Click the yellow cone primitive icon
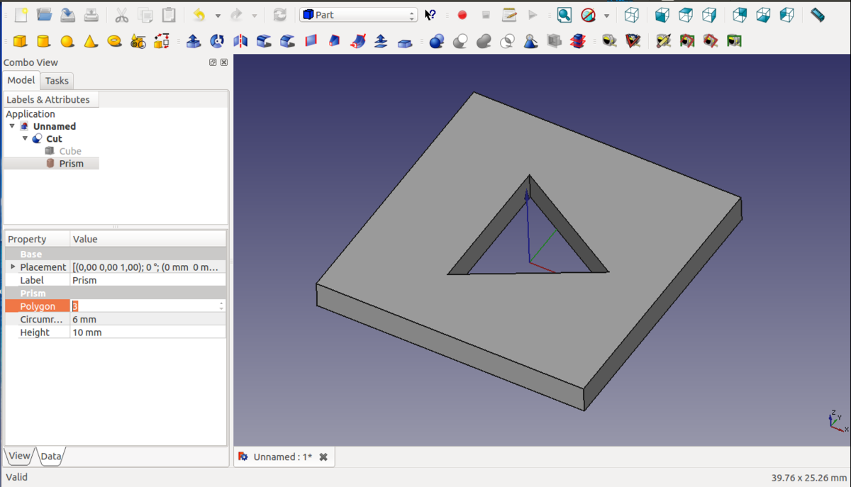Viewport: 851px width, 487px height. [90, 41]
